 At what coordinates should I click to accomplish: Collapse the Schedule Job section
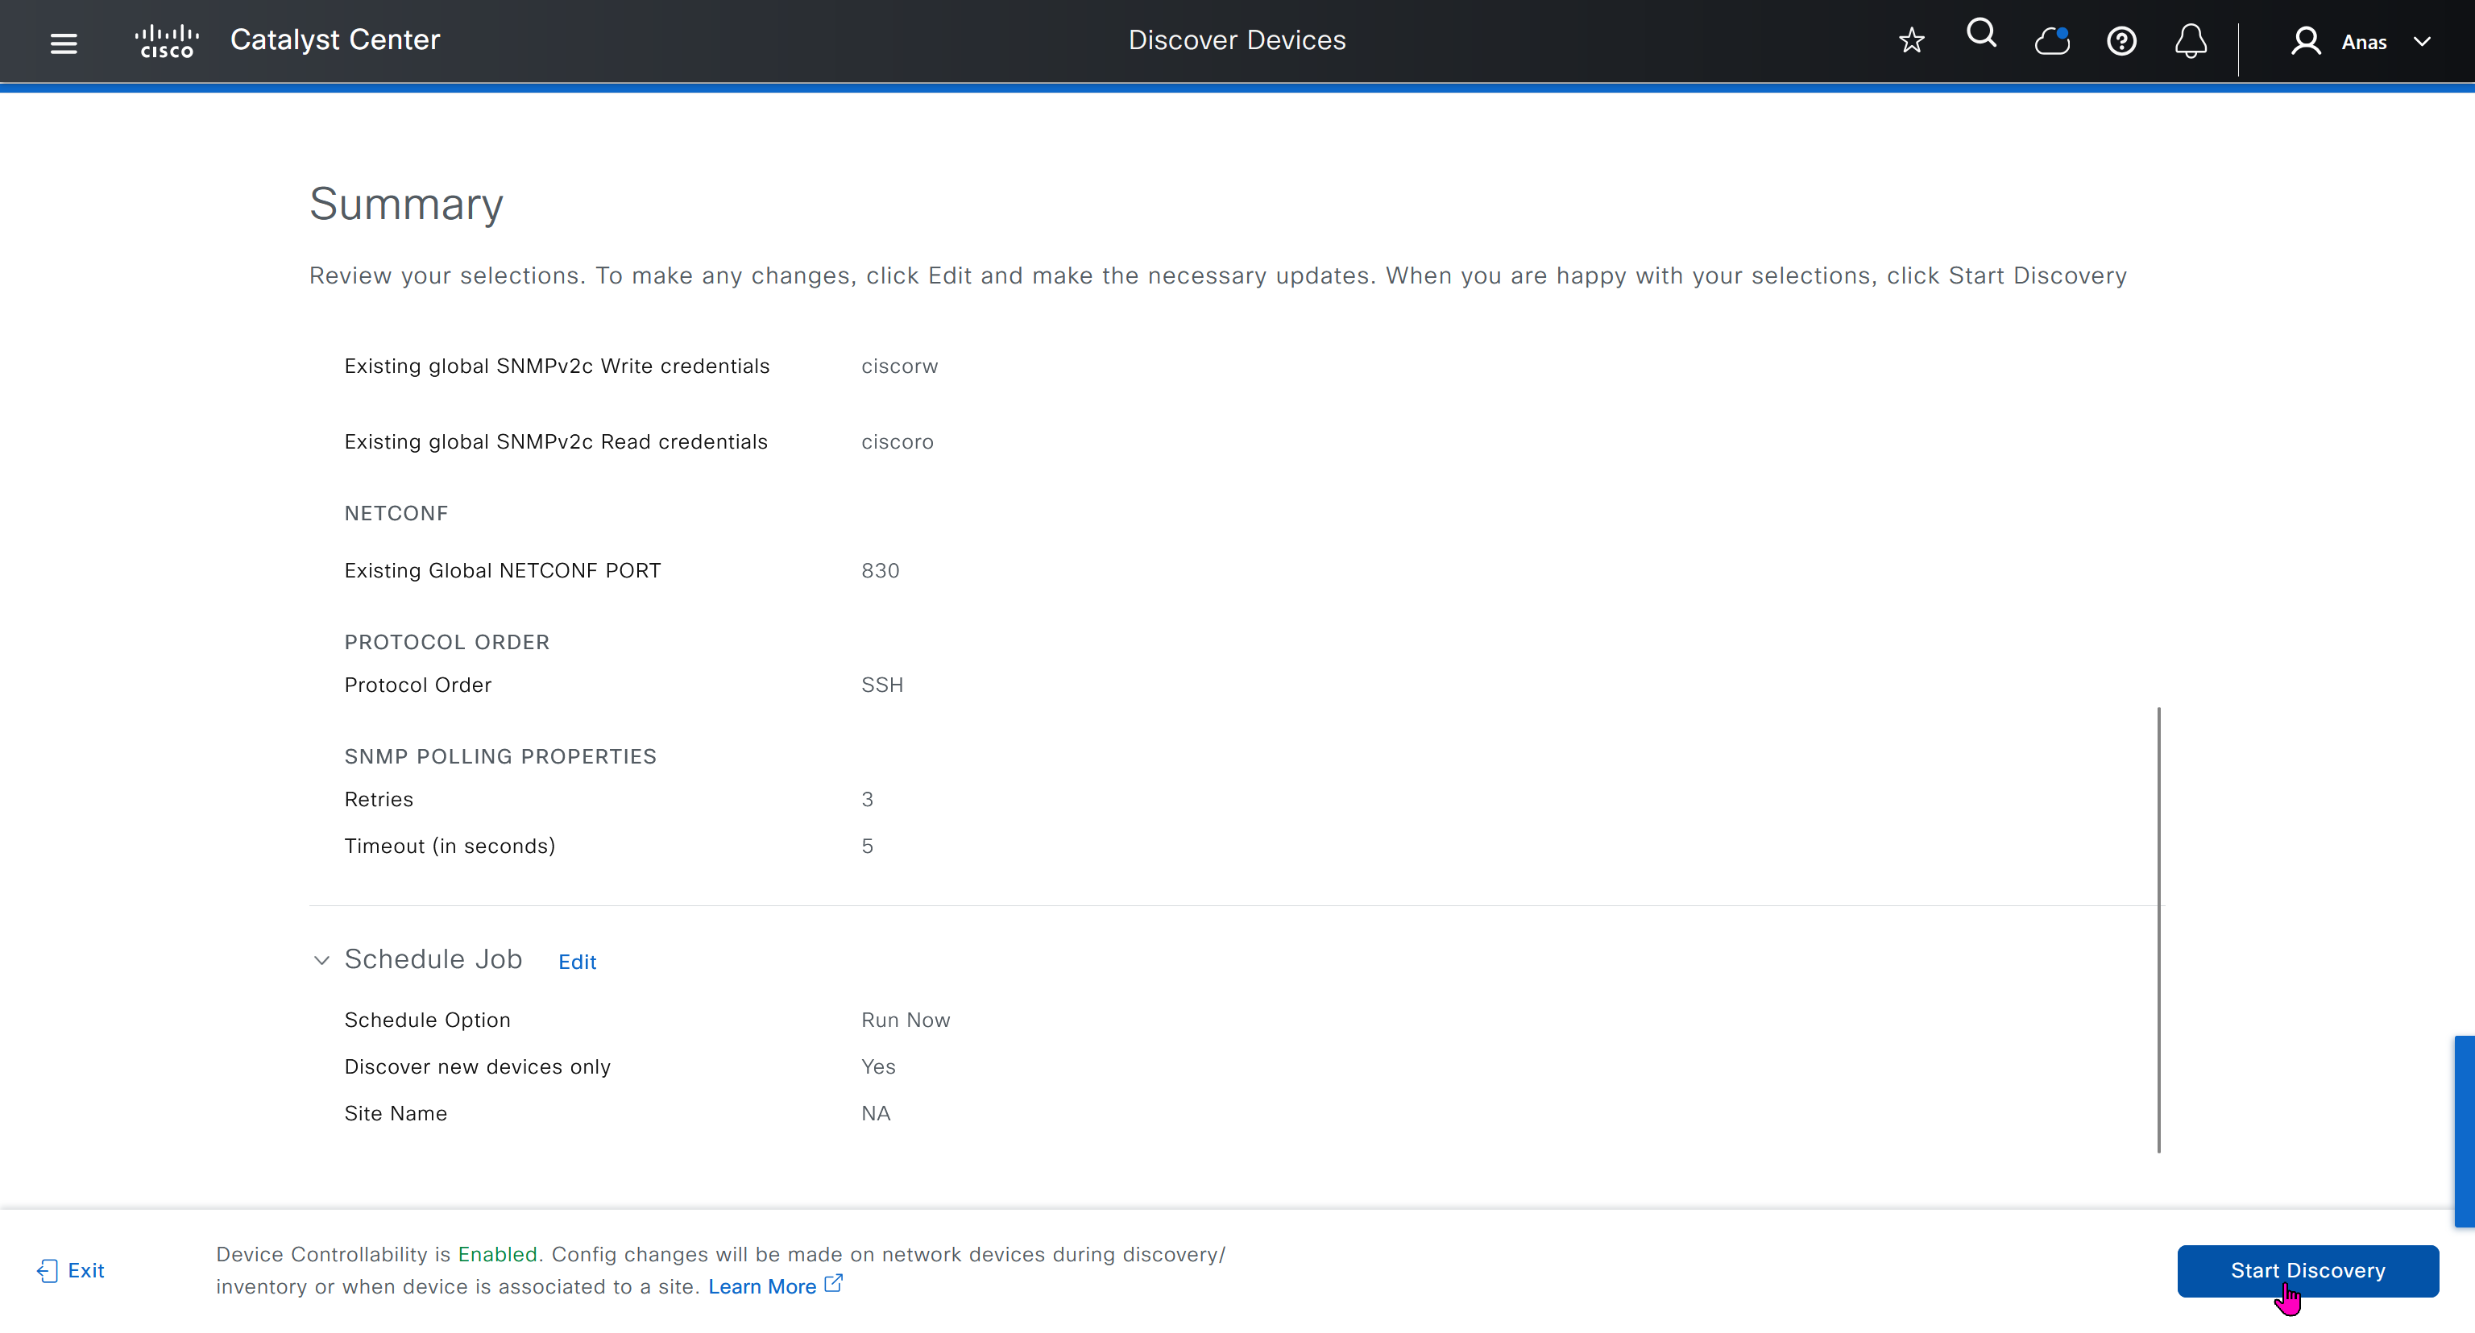point(322,959)
